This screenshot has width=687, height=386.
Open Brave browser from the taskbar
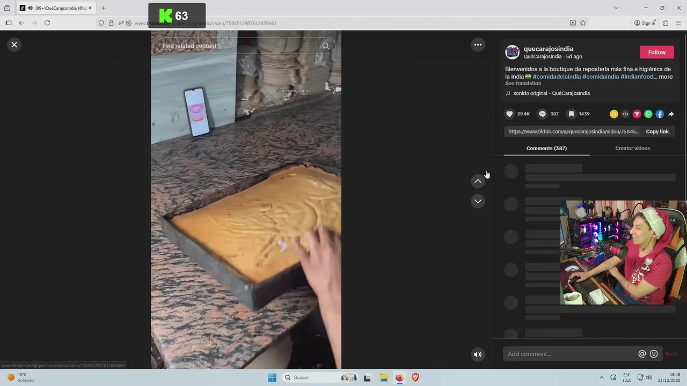tap(415, 377)
